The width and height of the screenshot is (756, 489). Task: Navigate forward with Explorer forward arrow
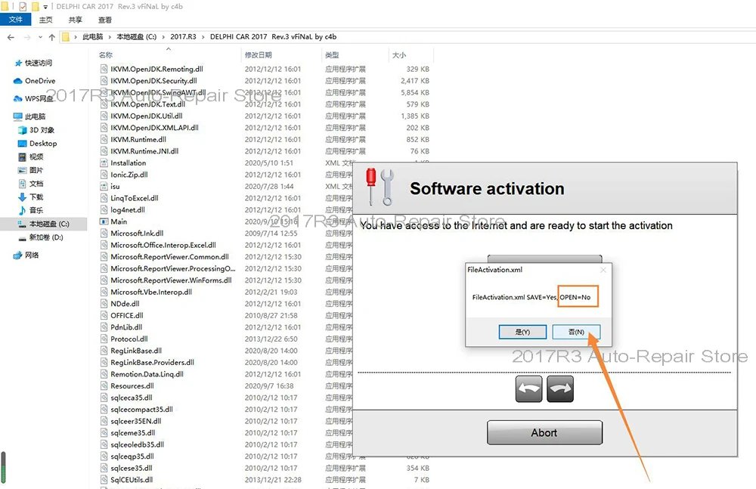pos(27,37)
